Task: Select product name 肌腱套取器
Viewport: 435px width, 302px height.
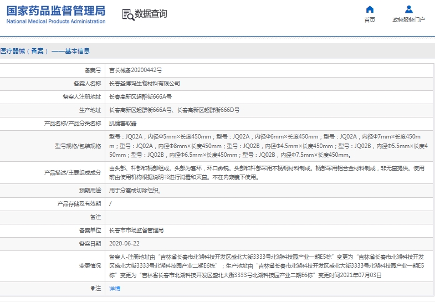Action: pos(122,124)
